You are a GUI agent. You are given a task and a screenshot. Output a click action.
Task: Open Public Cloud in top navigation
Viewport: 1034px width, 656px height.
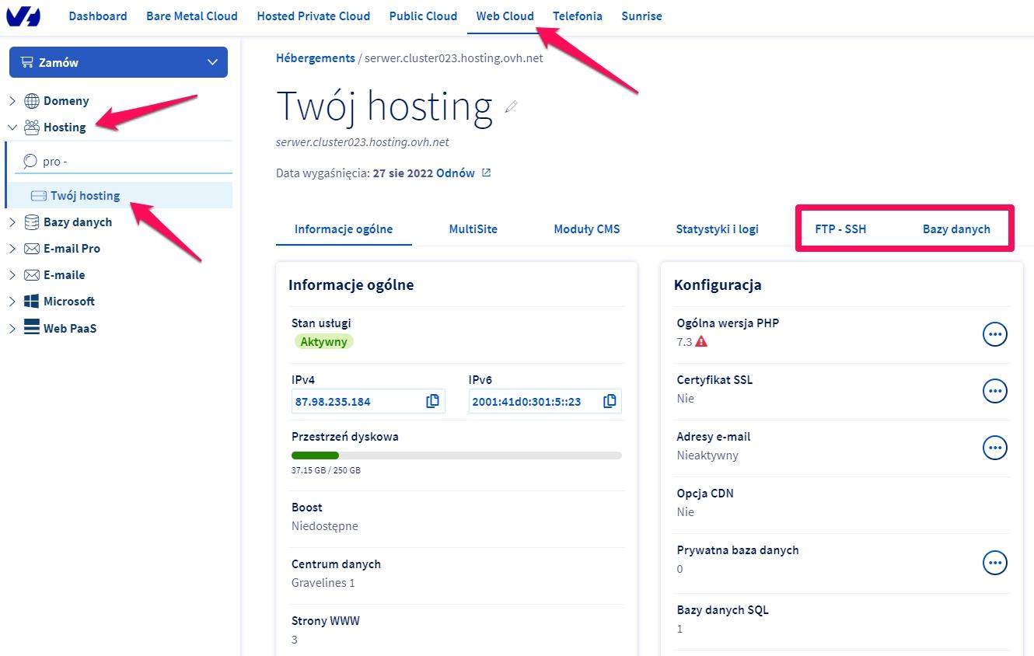[x=423, y=16]
